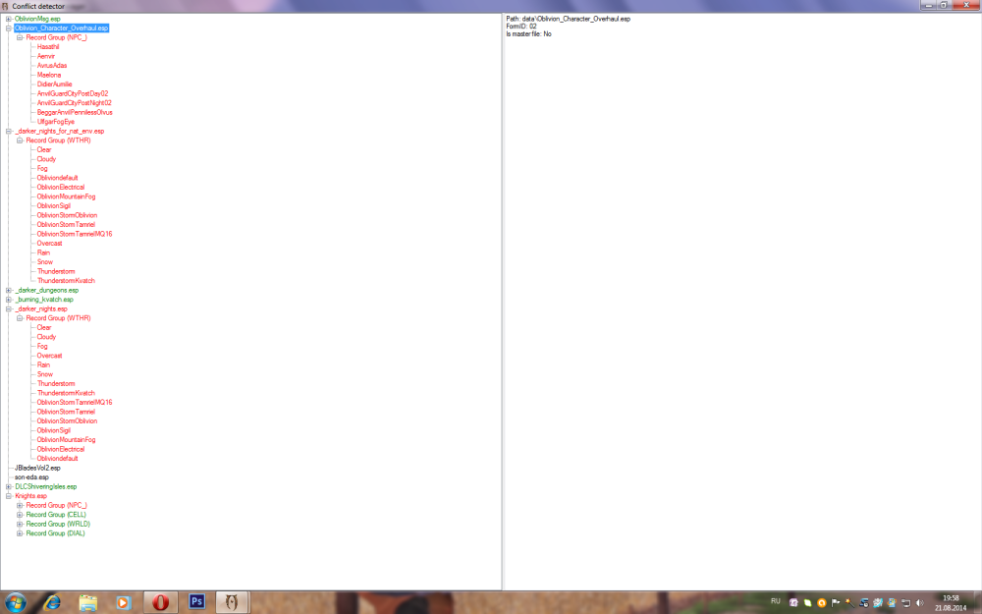The width and height of the screenshot is (982, 614).
Task: Select the AnvilGuardCityPostNight02 record
Action: click(74, 103)
